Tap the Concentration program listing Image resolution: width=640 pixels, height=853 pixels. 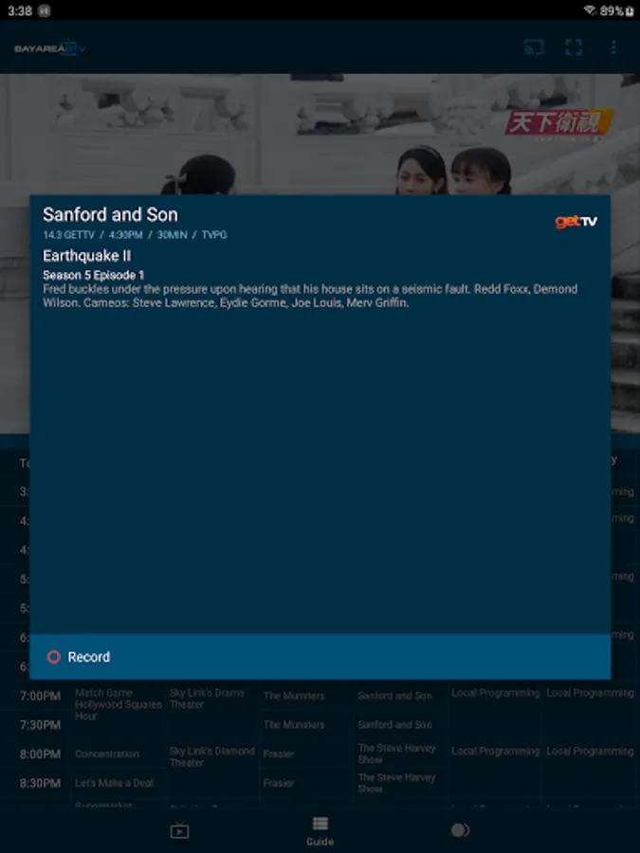pyautogui.click(x=106, y=754)
